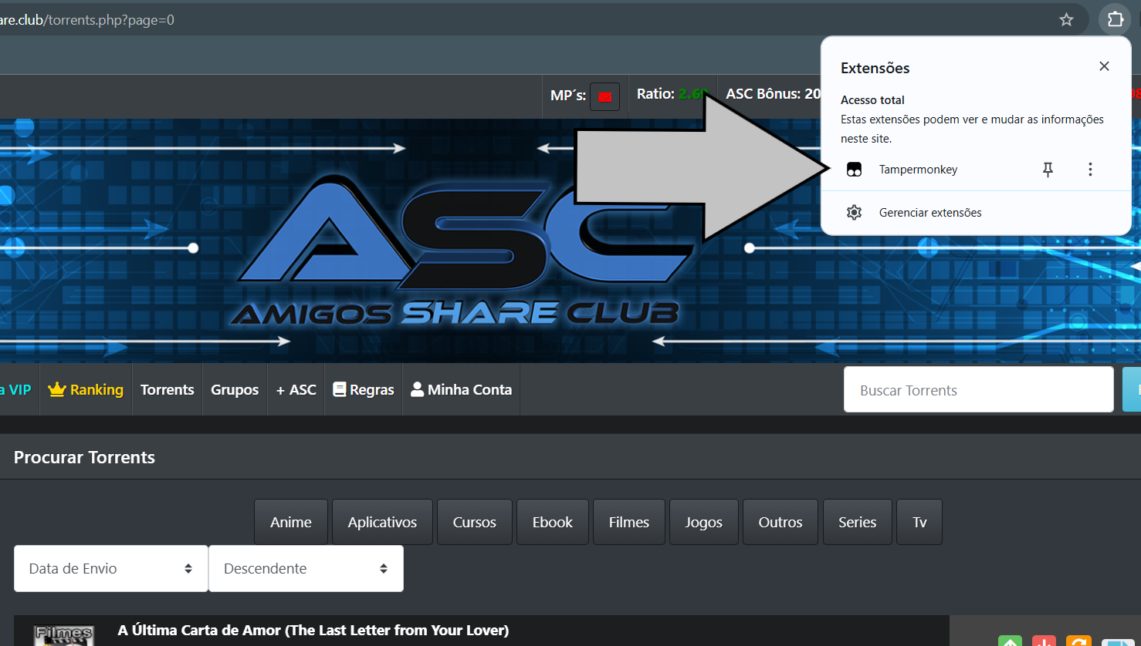Filter by the Anime category button
1141x646 pixels.
point(291,522)
